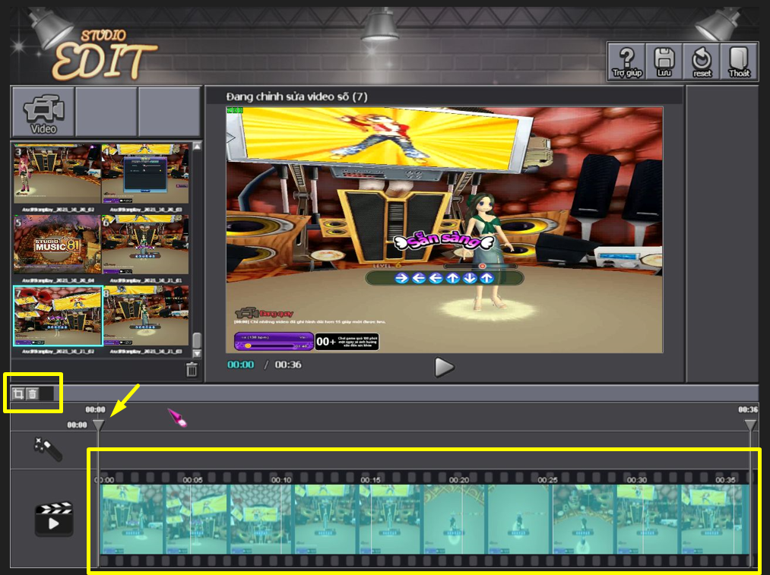Select the empty second tab beside Video
Image resolution: width=770 pixels, height=575 pixels.
coord(106,112)
